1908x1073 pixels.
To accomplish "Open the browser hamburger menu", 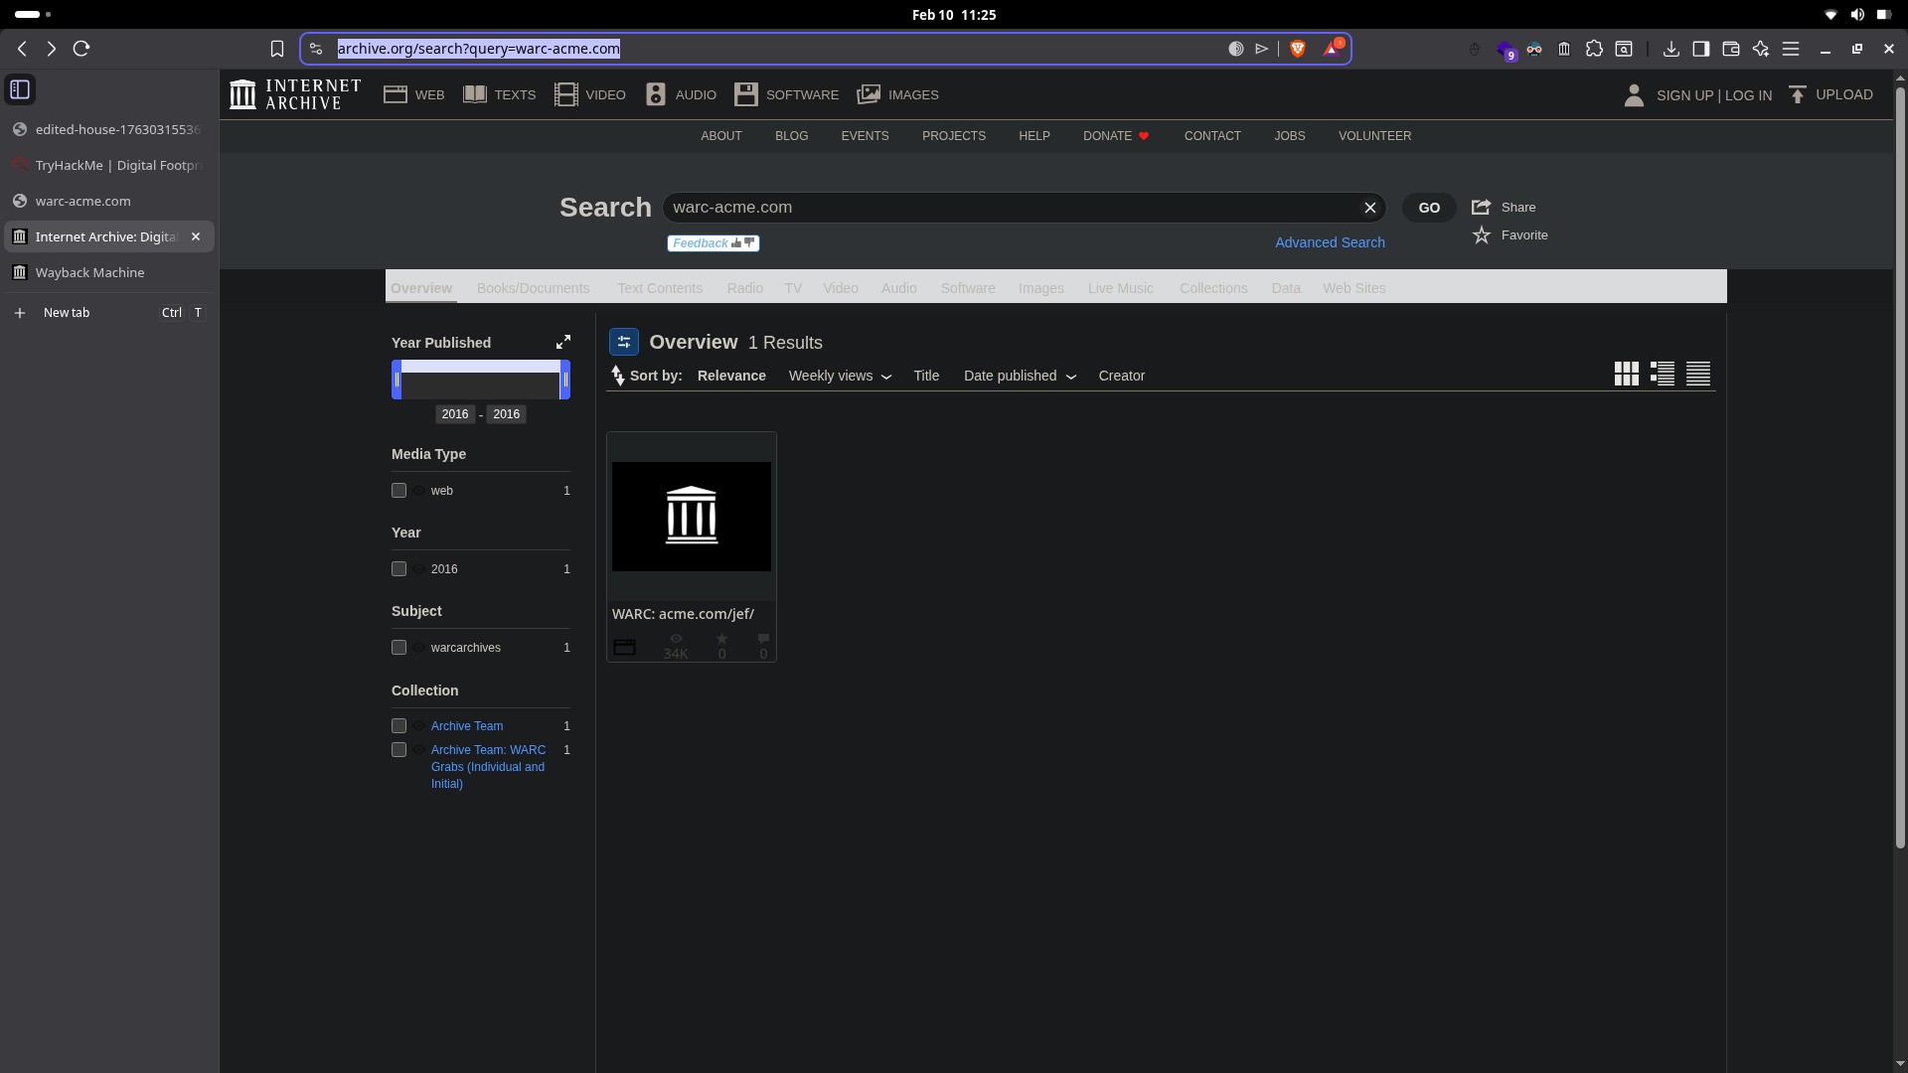I will pyautogui.click(x=1791, y=49).
